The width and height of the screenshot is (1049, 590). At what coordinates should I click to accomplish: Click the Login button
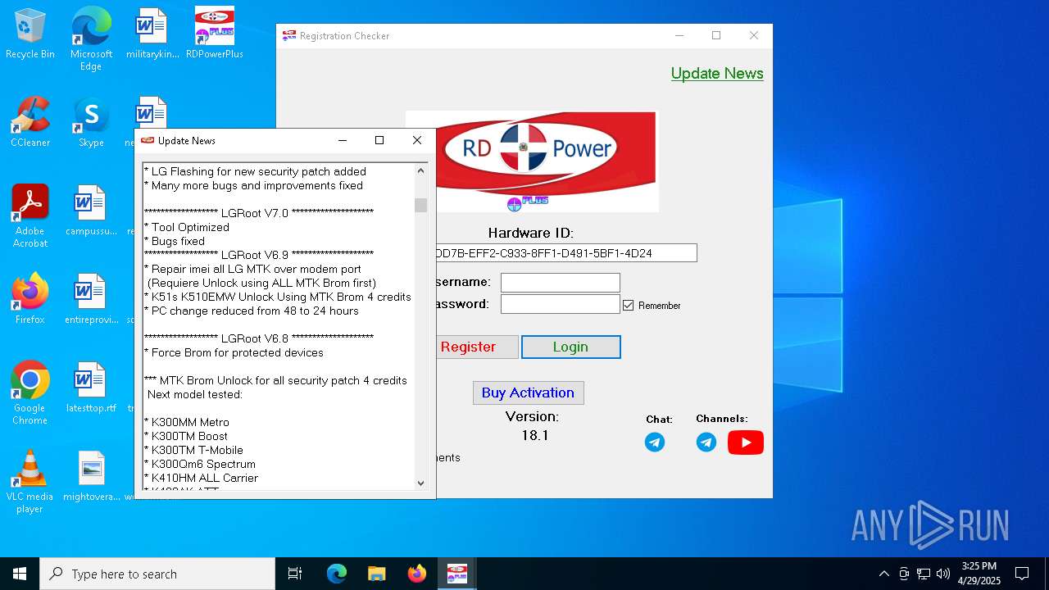point(570,347)
